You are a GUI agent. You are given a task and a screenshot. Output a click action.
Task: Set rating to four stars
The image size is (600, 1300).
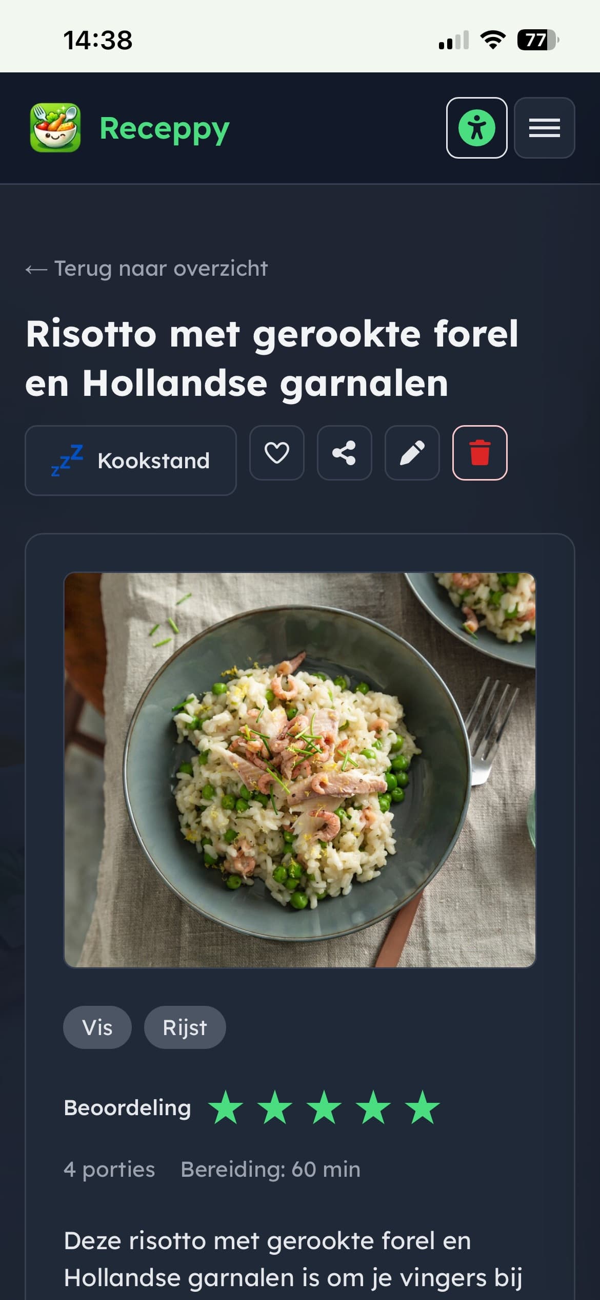point(374,1108)
